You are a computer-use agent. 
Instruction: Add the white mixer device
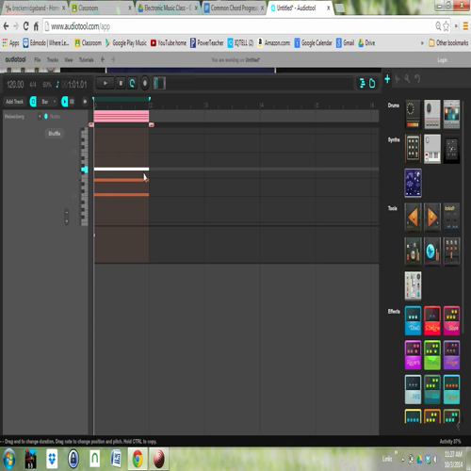[413, 285]
